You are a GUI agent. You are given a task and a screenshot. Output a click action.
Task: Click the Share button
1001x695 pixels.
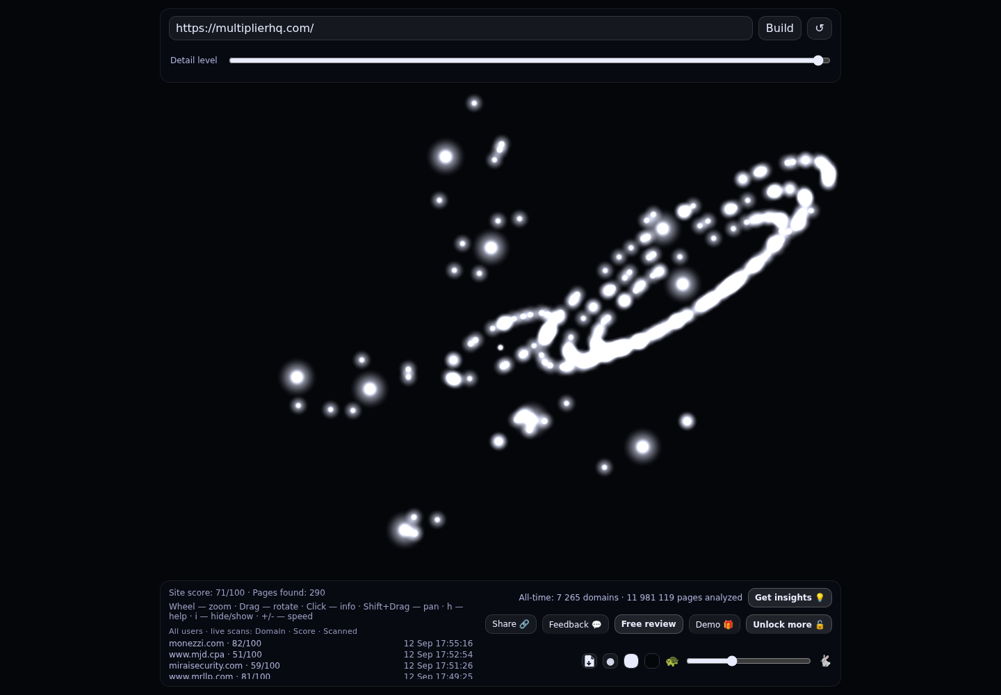(511, 624)
